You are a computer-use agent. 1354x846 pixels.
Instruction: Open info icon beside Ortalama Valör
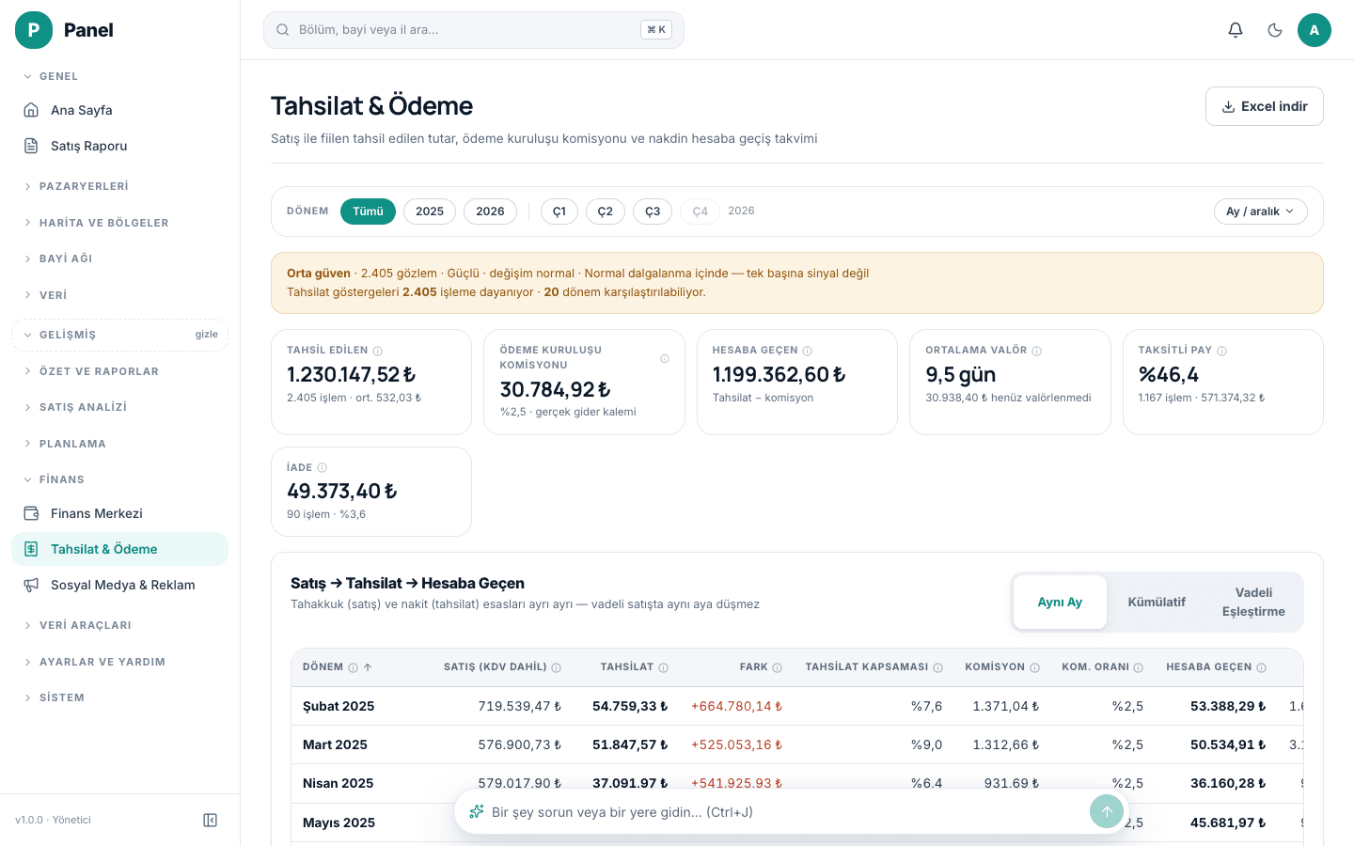(x=1037, y=351)
